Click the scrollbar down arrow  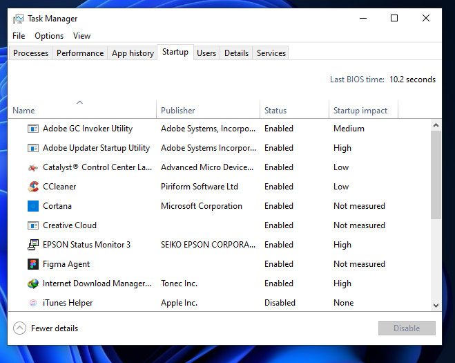pyautogui.click(x=436, y=305)
